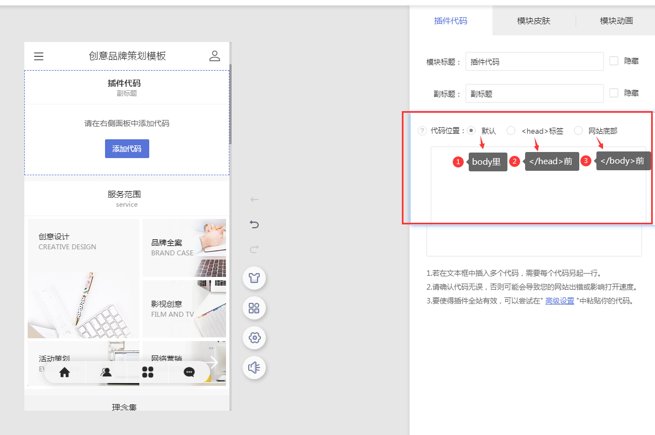Open the hamburger menu in mobile preview
The width and height of the screenshot is (655, 435).
[x=39, y=56]
